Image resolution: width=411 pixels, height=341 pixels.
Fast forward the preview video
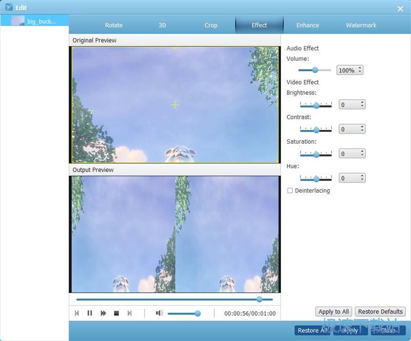tap(103, 313)
